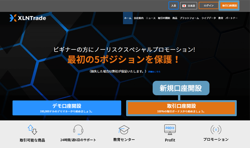Open the 会社案内 menu

click(139, 18)
